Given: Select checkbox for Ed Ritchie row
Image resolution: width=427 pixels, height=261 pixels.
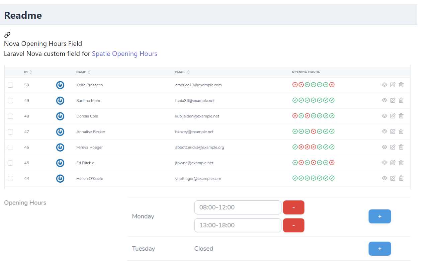Looking at the screenshot, I should pos(10,163).
